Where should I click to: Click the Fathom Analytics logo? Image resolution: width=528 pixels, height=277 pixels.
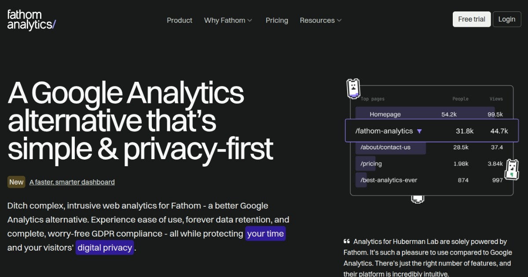31,19
